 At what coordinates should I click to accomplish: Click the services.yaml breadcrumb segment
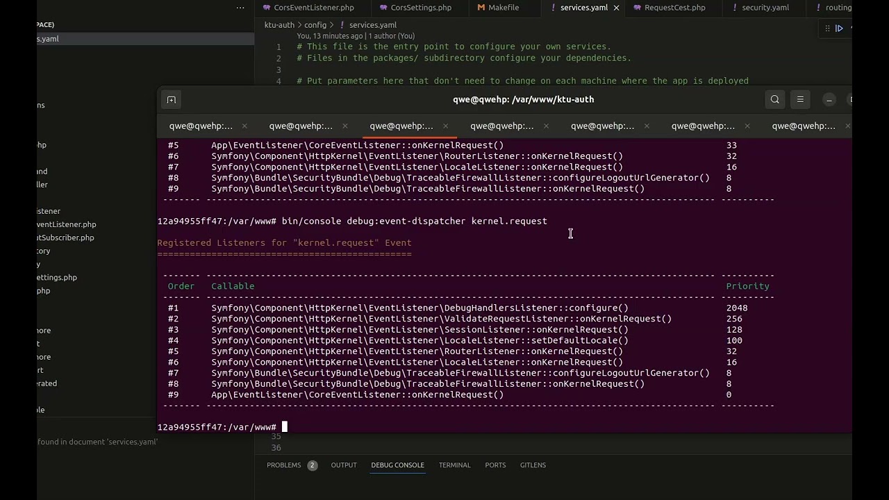pos(372,25)
